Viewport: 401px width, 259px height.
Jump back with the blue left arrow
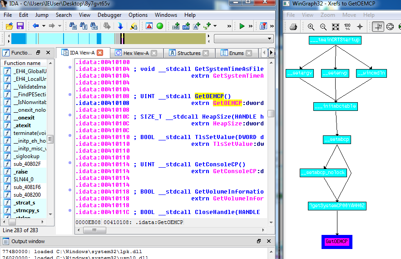tap(36, 26)
